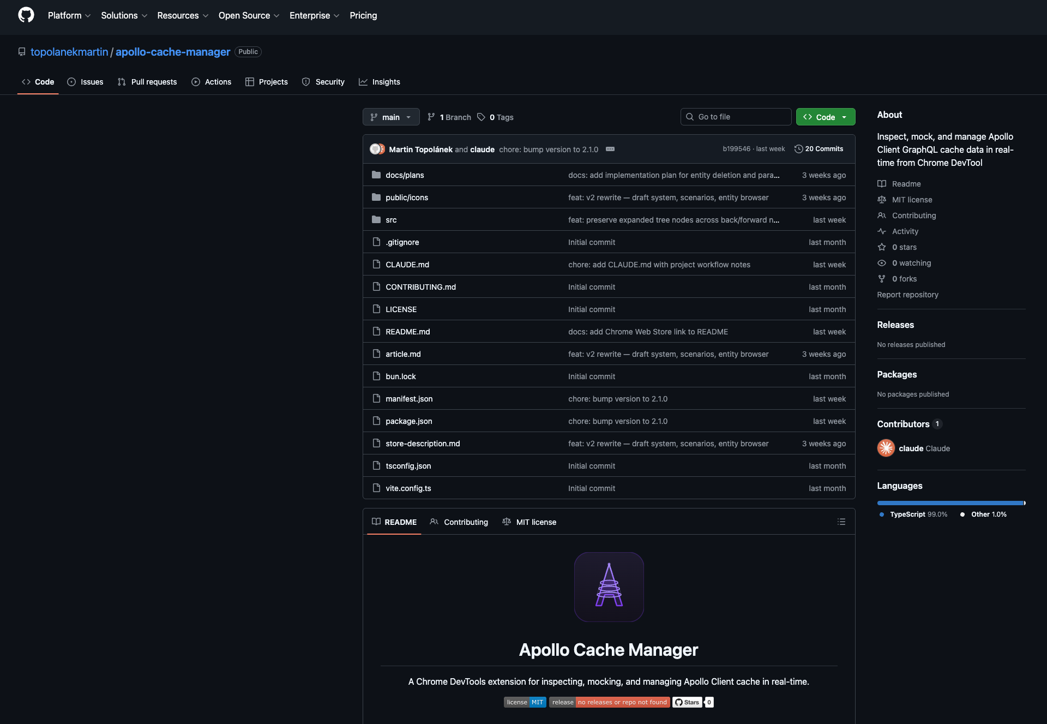Open the Insights tab

click(380, 82)
